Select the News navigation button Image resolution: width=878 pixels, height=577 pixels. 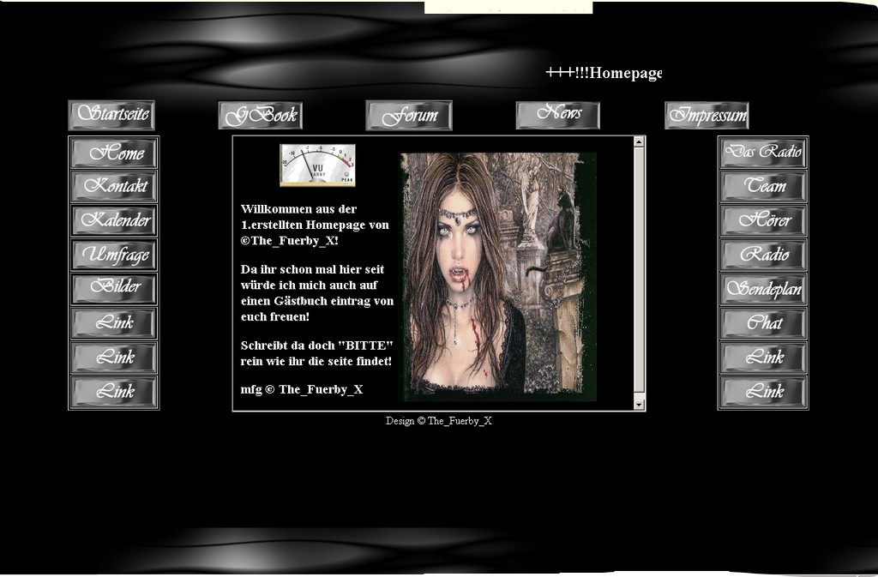click(557, 115)
